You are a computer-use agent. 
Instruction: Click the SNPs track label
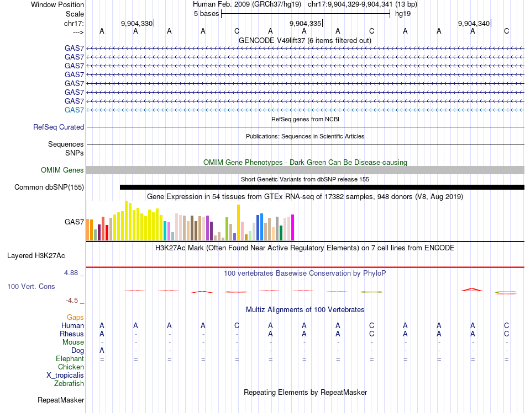pos(75,153)
